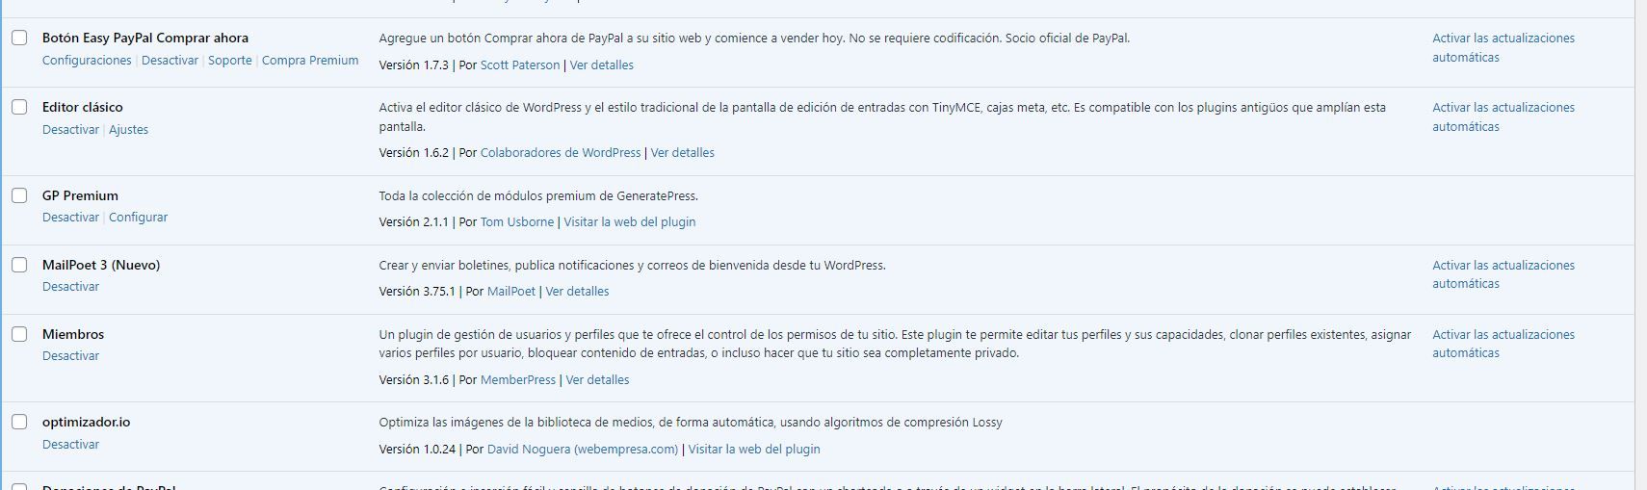View details of Editor clásico version 1.6.2
Image resolution: width=1647 pixels, height=490 pixels.
tap(683, 152)
